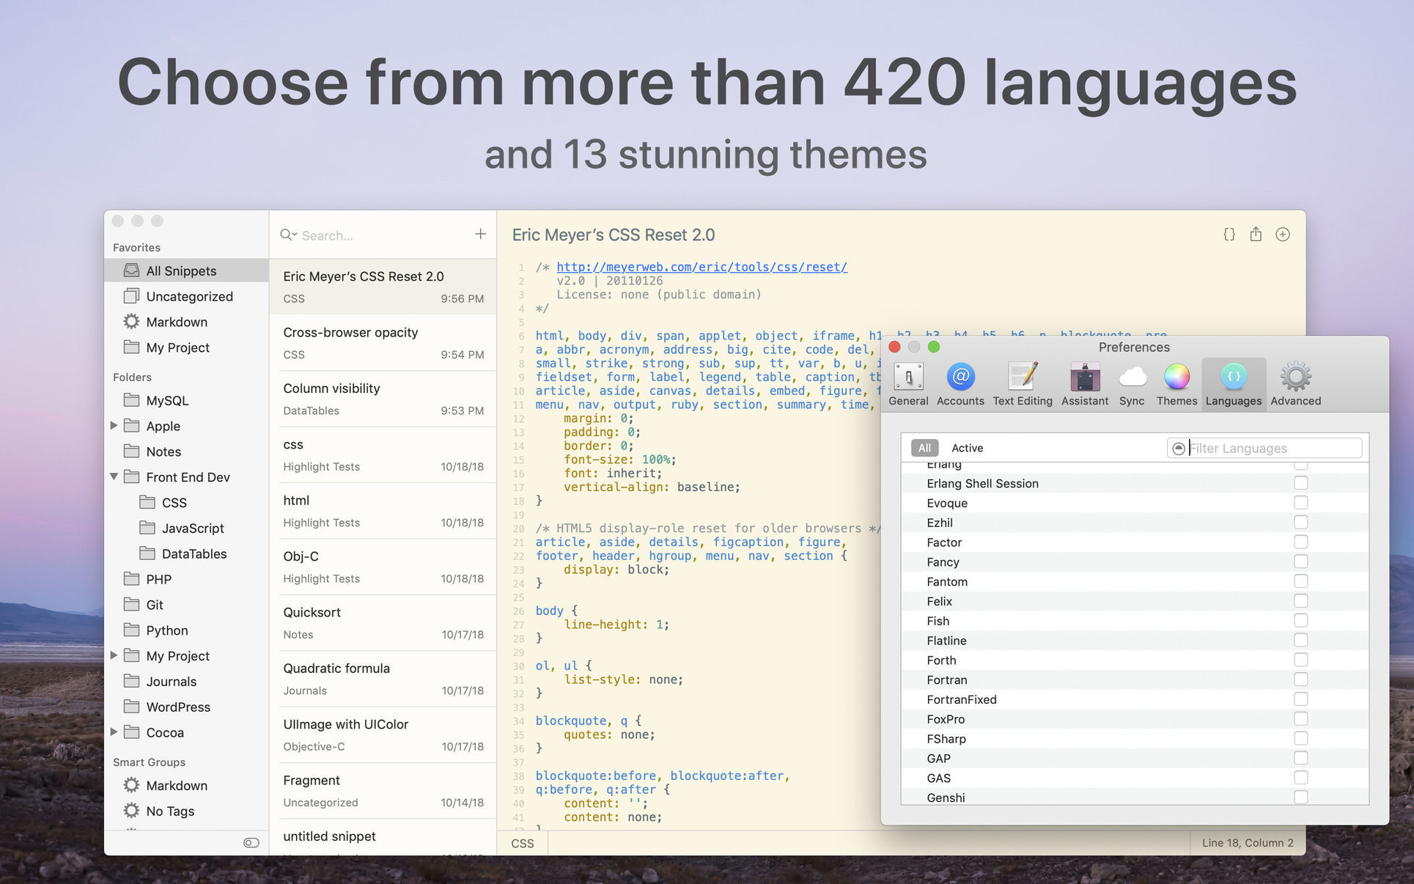This screenshot has width=1414, height=884.
Task: Switch to Text Editing preferences
Action: coord(1023,381)
